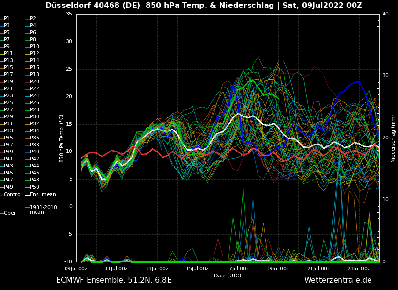Click the Wetterzentrale.de text
The height and width of the screenshot is (290, 398).
tap(338, 280)
